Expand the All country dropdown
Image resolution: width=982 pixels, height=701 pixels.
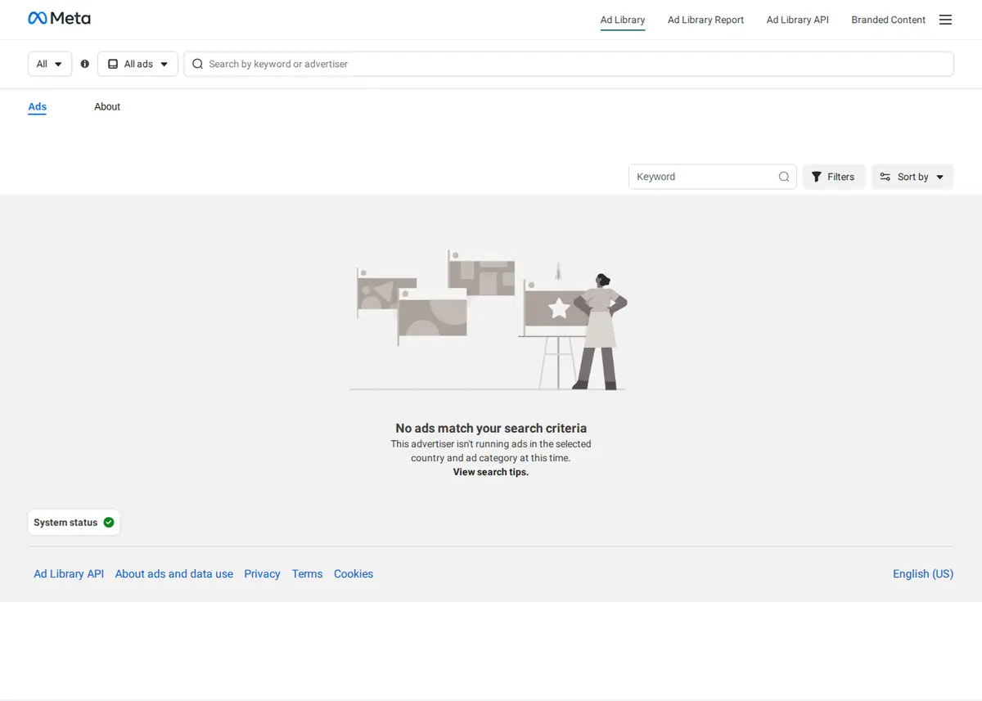(50, 64)
